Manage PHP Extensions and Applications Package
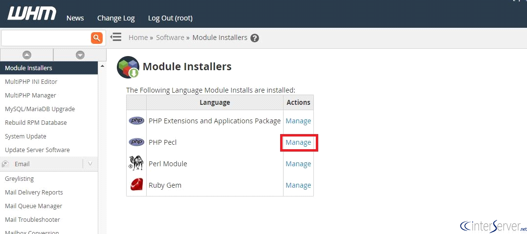The height and width of the screenshot is (234, 527). point(298,121)
